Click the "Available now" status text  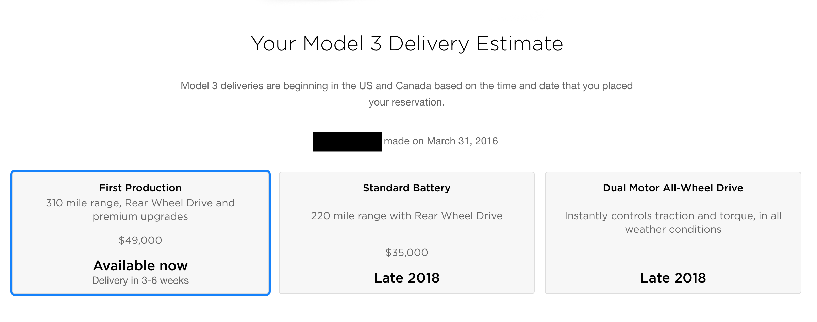pos(140,265)
